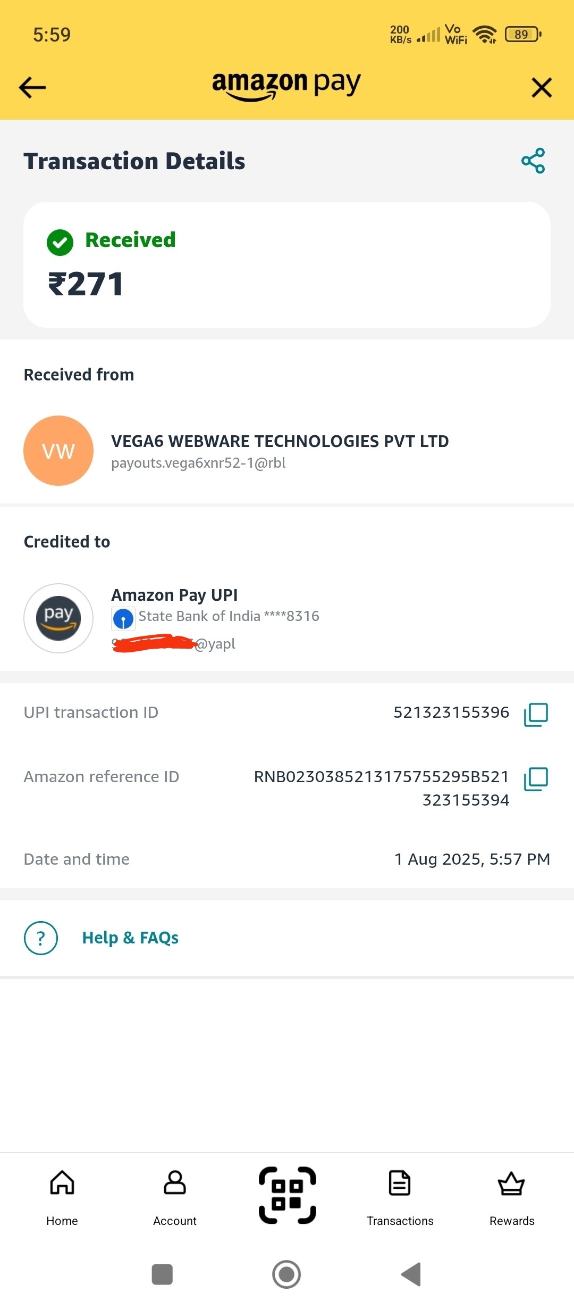Tap the green Received checkmark icon
The width and height of the screenshot is (574, 1309).
click(60, 243)
